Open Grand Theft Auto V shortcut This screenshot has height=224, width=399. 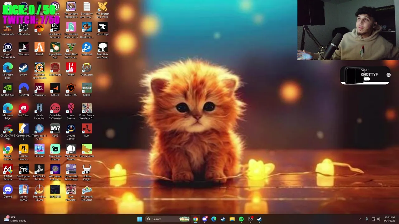(71, 51)
